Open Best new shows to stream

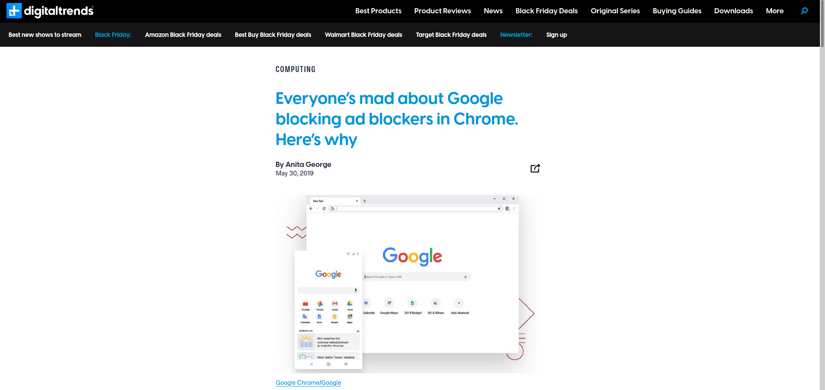(x=45, y=35)
